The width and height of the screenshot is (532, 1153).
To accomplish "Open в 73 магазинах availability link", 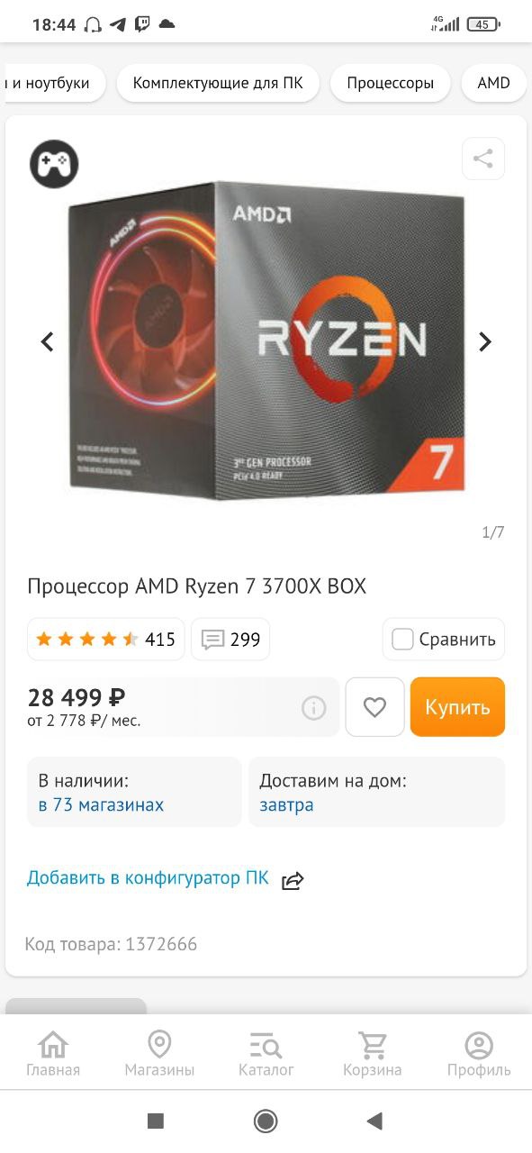I will click(101, 804).
